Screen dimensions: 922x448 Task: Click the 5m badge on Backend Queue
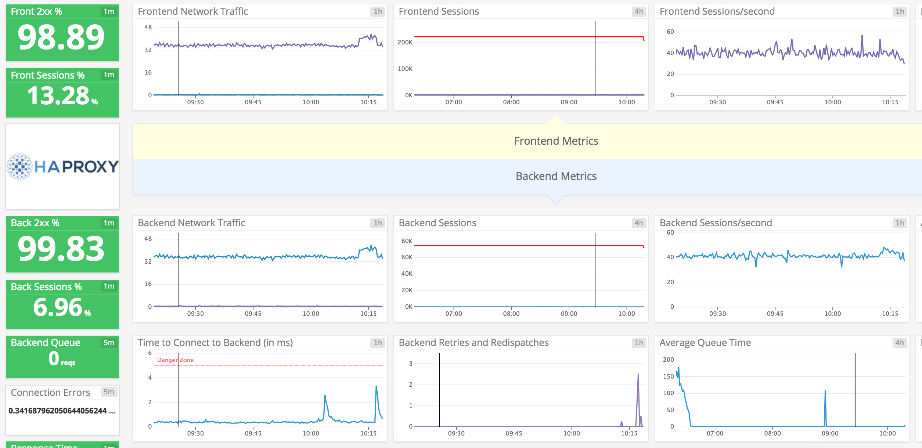coord(109,343)
